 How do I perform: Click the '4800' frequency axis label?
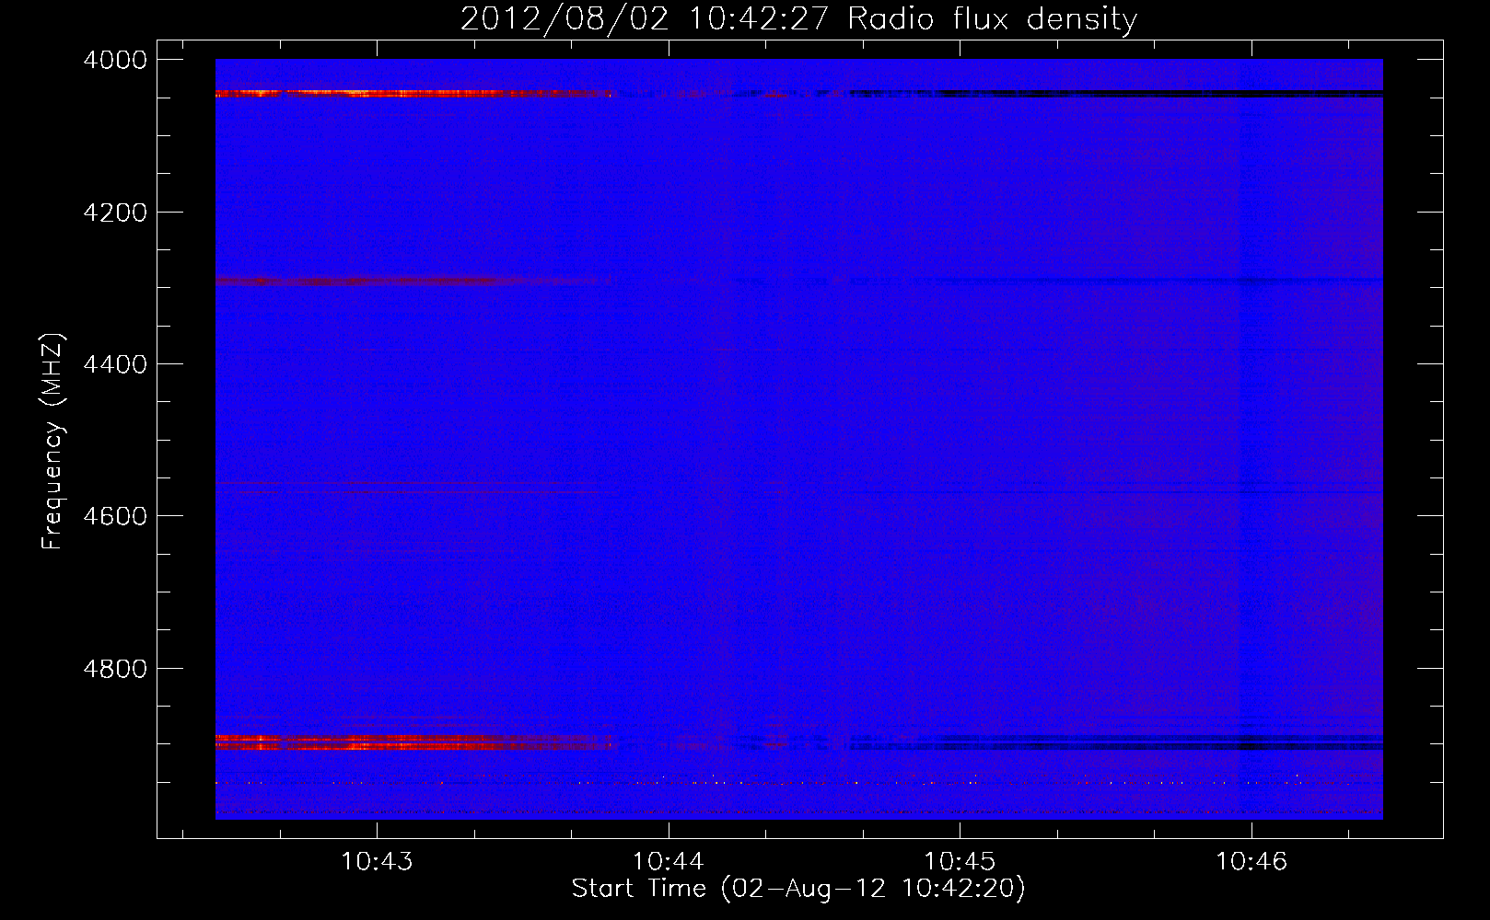(115, 669)
